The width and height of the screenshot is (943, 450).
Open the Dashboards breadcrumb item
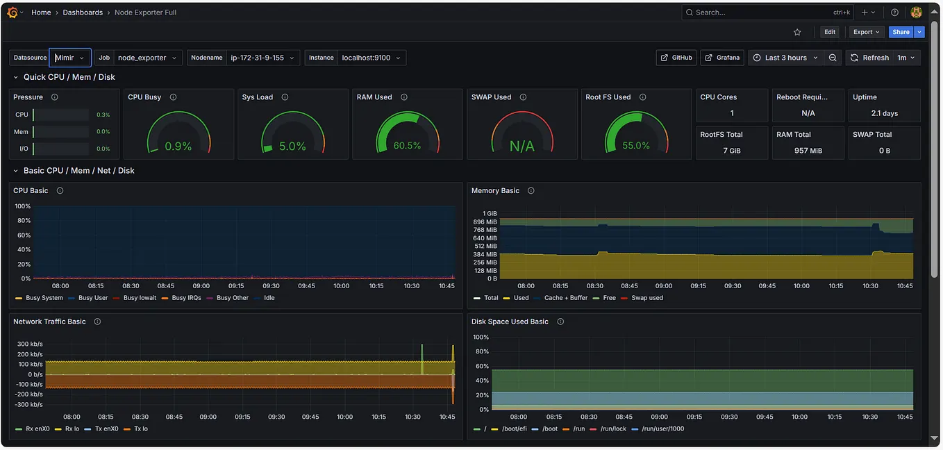click(x=83, y=12)
